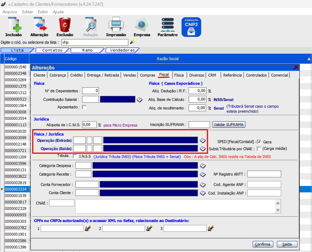Click the Validar SUFRAMA button

228,124
